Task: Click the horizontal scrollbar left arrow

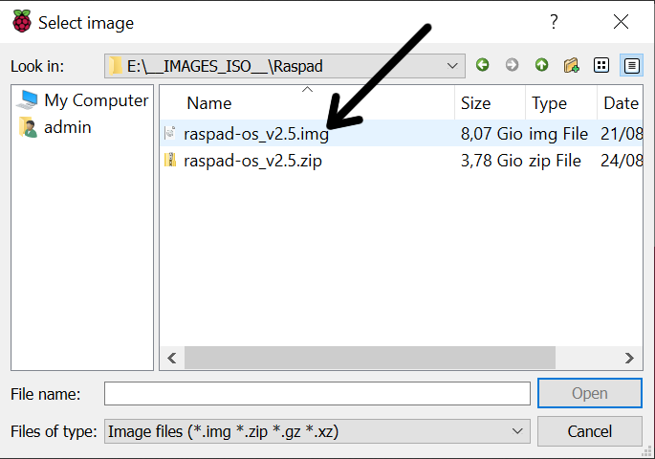Action: tap(172, 358)
